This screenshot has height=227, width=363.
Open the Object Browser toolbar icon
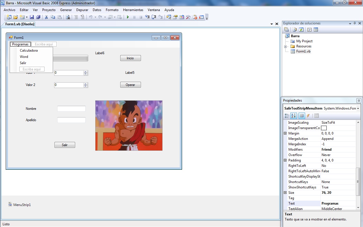click(x=182, y=17)
